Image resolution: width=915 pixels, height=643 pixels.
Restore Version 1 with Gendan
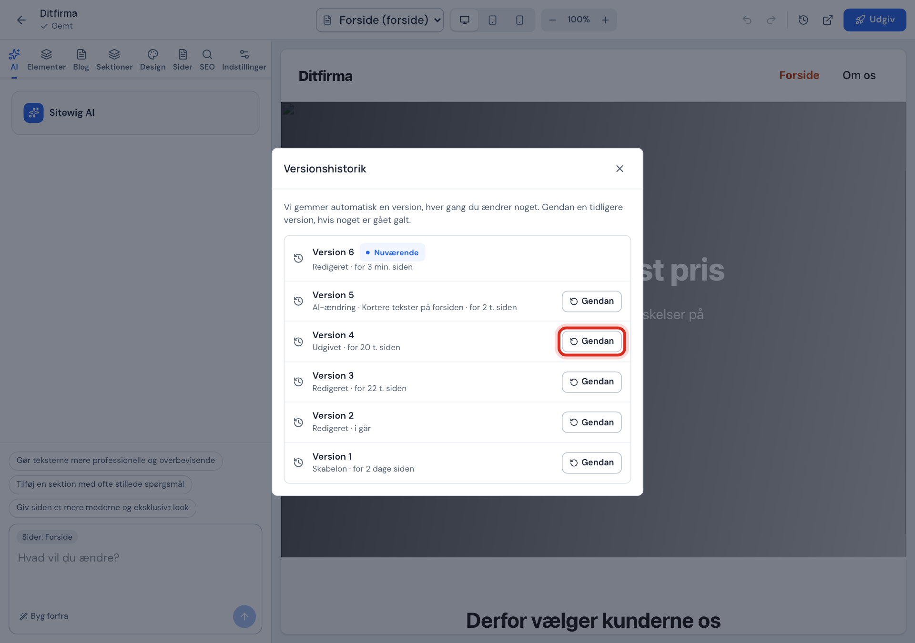[x=591, y=463]
